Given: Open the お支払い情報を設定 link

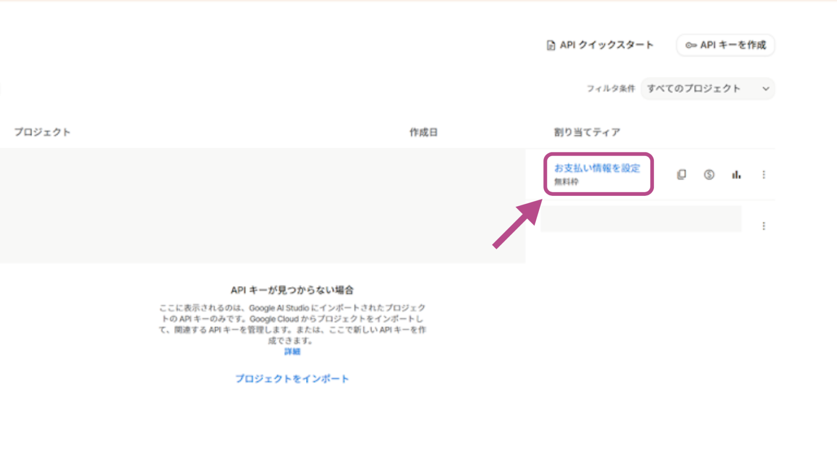Looking at the screenshot, I should [x=597, y=168].
